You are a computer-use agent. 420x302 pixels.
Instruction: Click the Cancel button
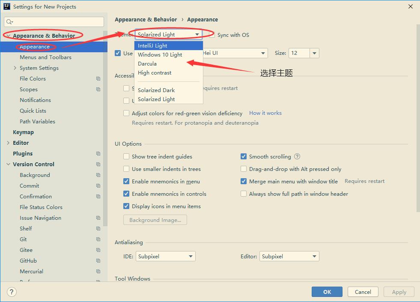click(363, 292)
